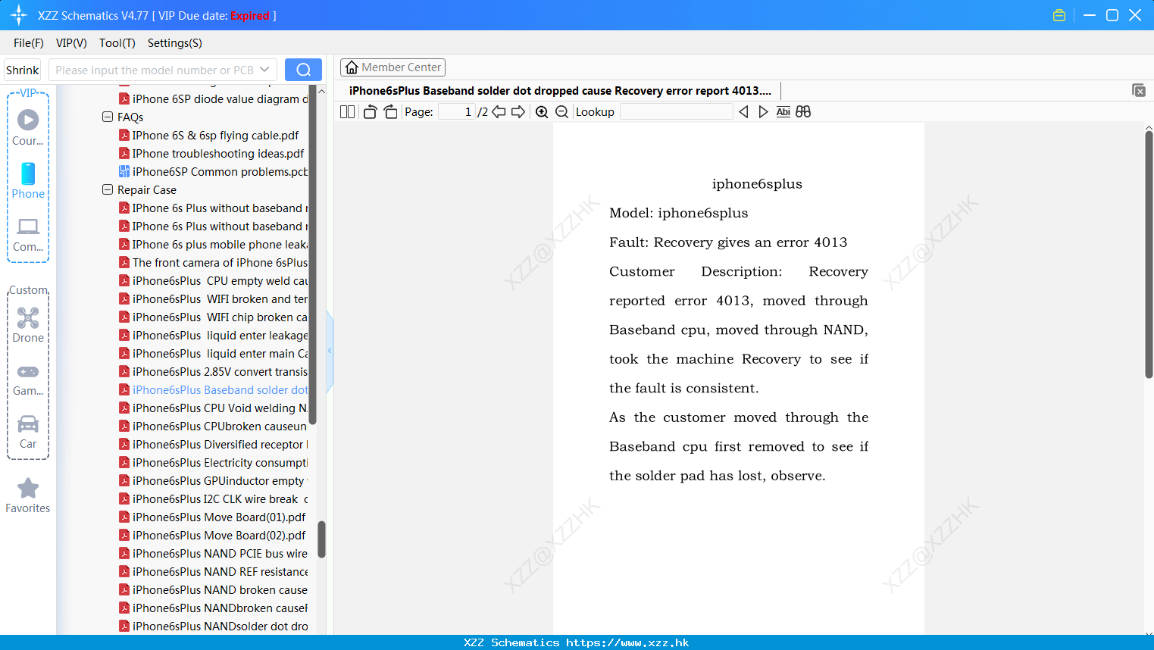Select highlighted iPhone6sPlus Baseband solder dot
This screenshot has width=1154, height=650.
(214, 390)
